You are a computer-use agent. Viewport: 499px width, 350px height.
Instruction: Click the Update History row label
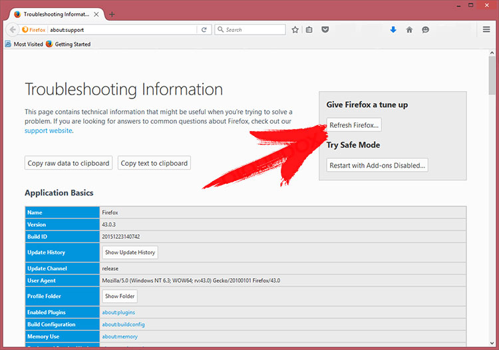[x=46, y=252]
